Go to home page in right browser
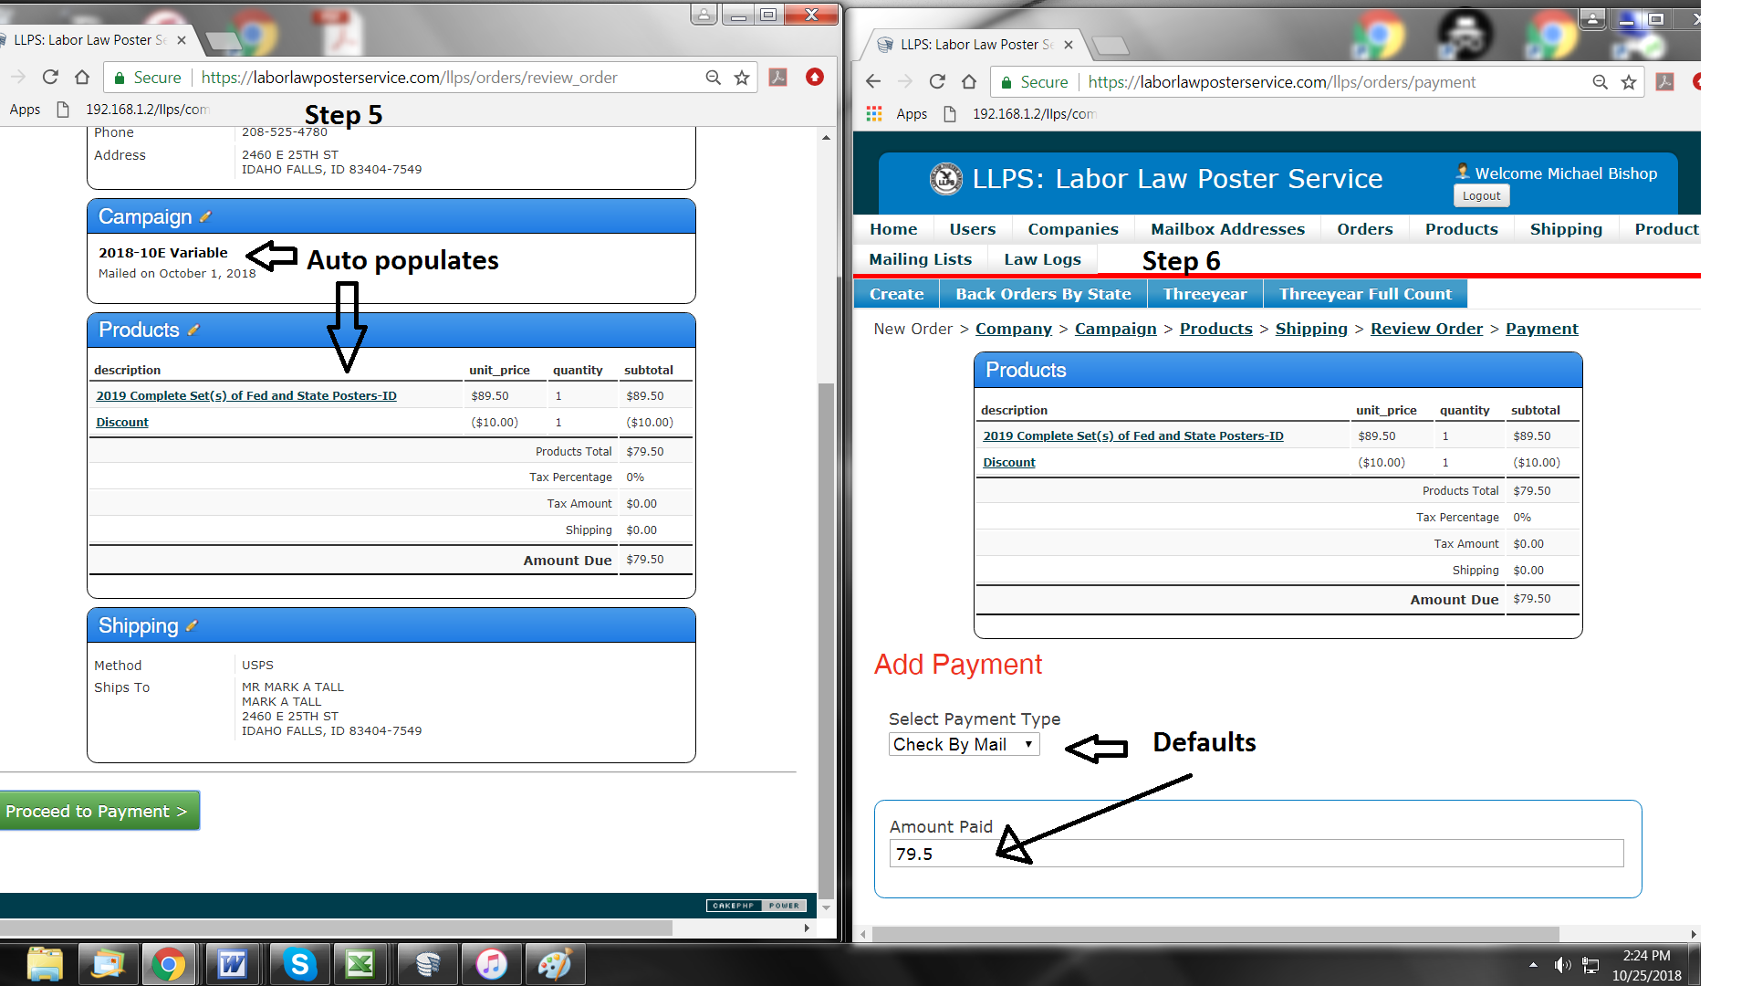 click(x=969, y=82)
